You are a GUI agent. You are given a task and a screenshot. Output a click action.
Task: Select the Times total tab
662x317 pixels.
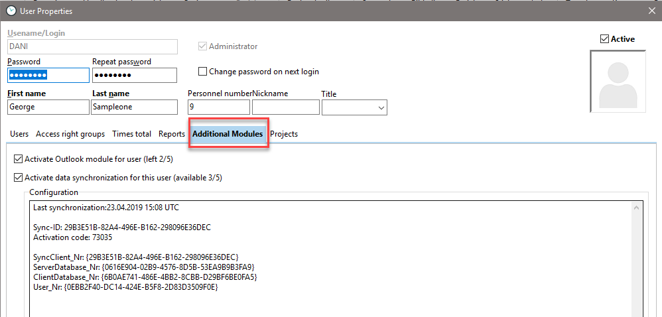131,134
